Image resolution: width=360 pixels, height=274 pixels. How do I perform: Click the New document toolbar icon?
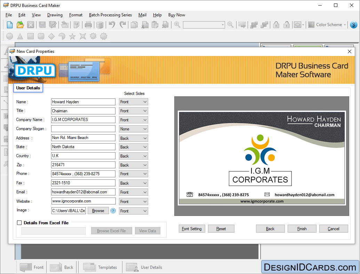(10, 25)
